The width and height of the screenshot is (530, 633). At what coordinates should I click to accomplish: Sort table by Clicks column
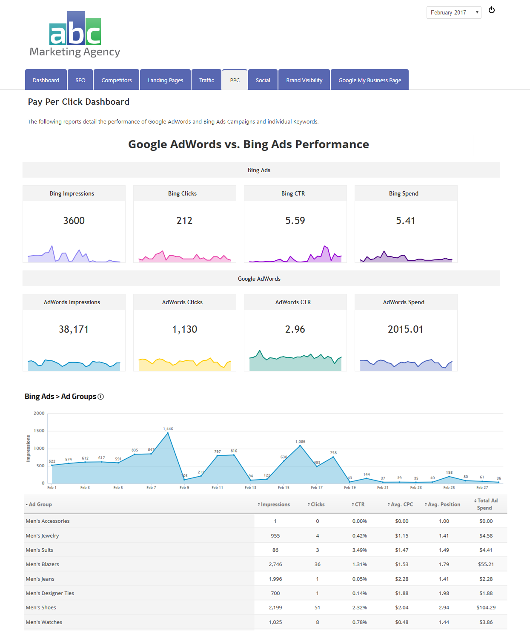click(x=316, y=504)
